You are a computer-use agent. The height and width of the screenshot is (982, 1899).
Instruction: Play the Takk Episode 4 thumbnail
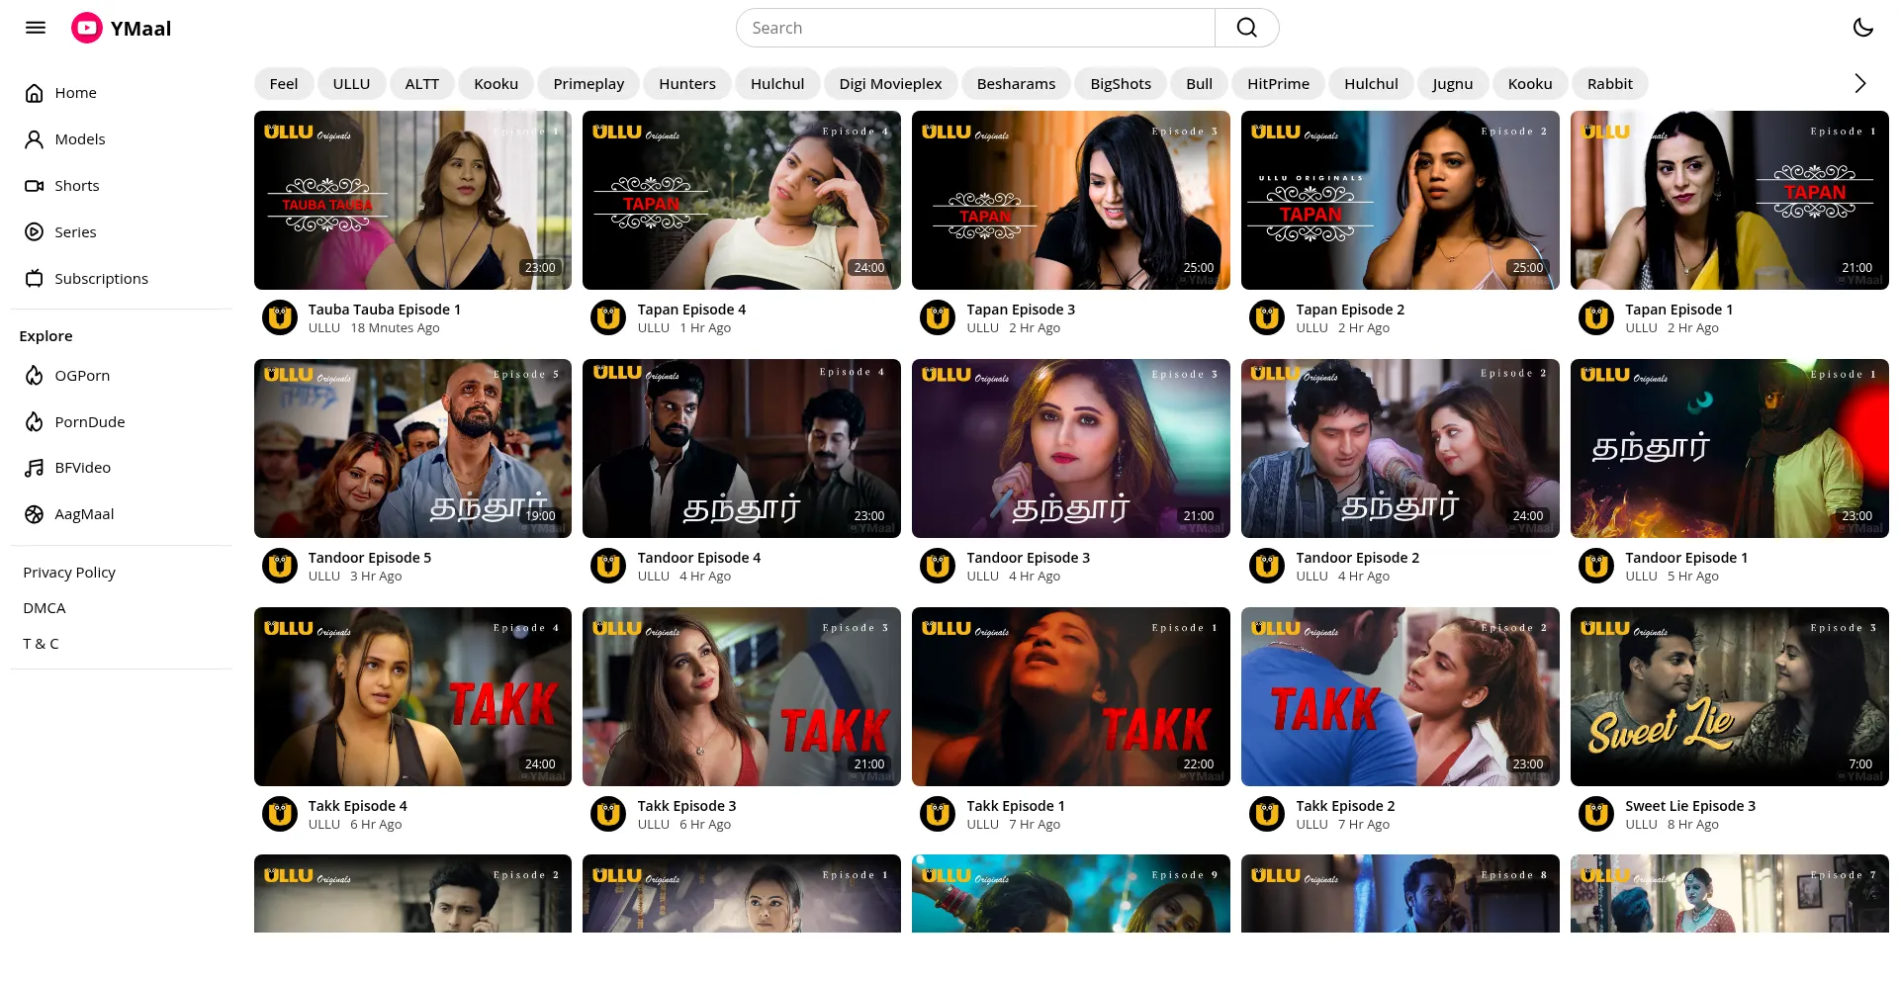click(x=412, y=696)
